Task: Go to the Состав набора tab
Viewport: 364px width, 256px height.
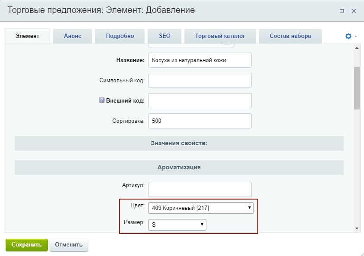Action: [x=290, y=36]
